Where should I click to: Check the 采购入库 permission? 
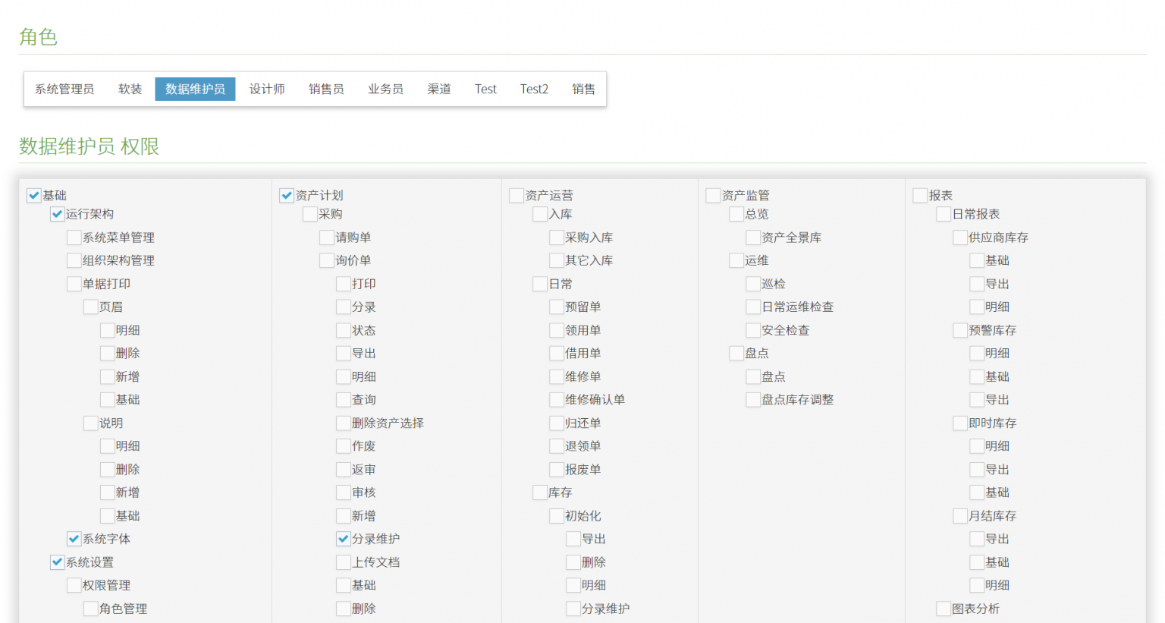(x=557, y=238)
